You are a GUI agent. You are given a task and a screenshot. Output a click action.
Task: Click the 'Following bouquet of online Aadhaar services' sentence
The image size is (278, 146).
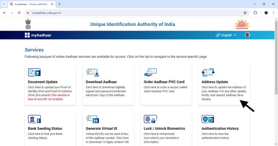[116, 57]
